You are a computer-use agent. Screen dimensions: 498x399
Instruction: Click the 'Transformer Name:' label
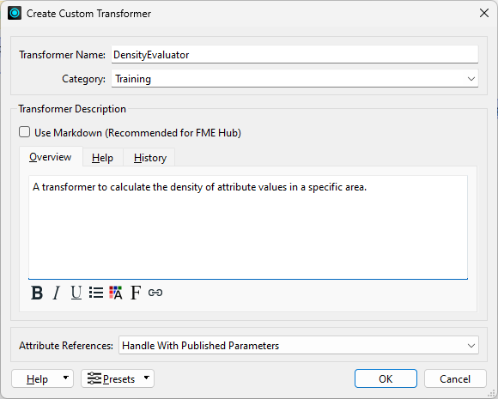pos(62,55)
